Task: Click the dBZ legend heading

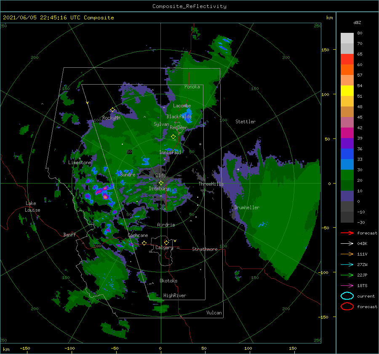Action: click(357, 23)
